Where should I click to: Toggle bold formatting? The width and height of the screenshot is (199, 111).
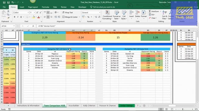coord(15,17)
